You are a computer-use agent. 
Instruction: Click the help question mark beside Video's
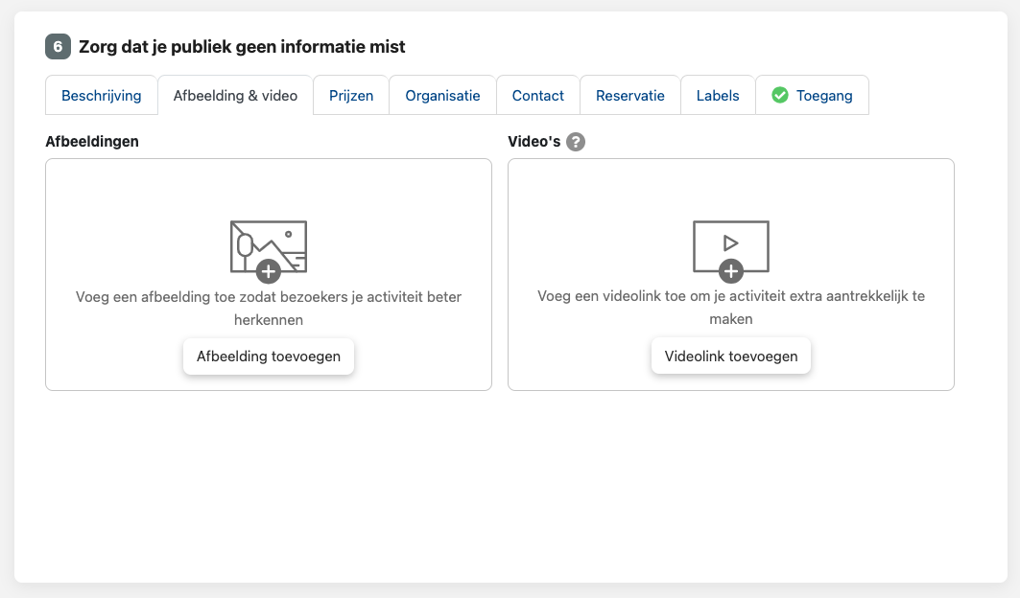coord(576,142)
